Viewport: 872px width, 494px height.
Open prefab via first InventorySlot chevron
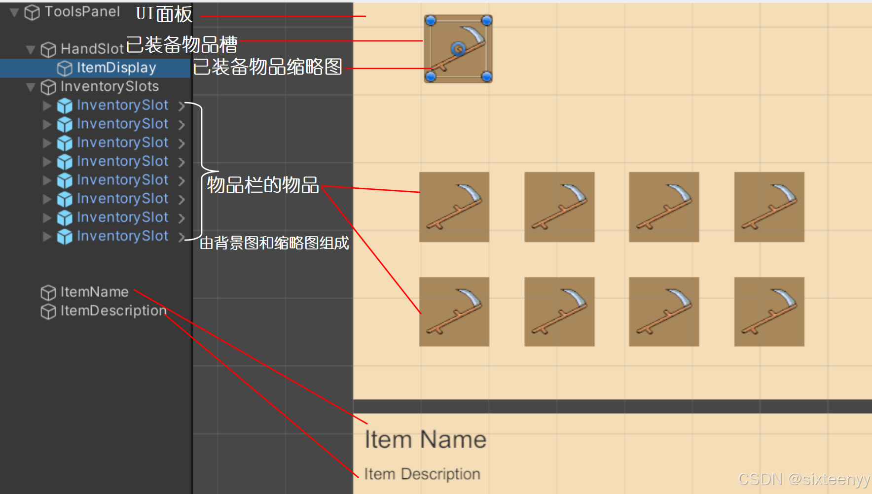point(182,106)
